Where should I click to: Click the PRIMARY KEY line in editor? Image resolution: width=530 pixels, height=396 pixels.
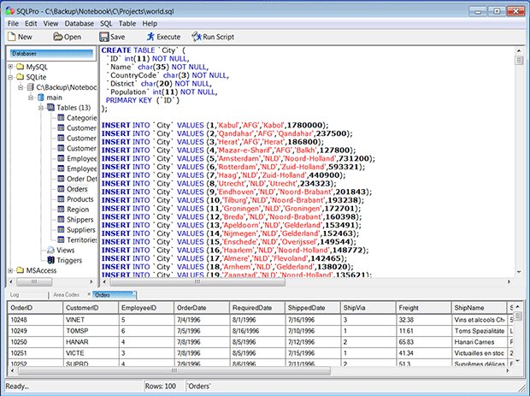pos(143,100)
